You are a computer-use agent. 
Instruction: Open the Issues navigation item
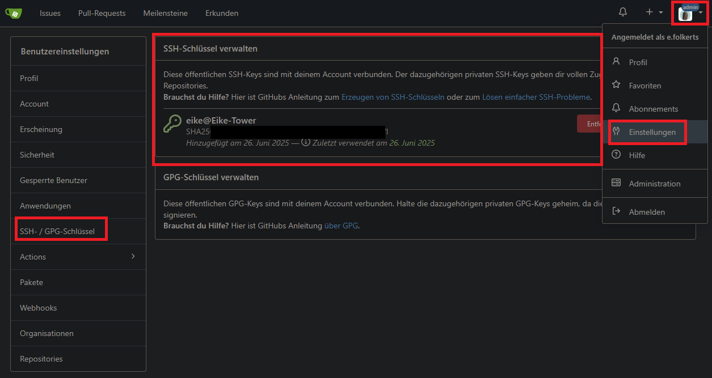pos(50,13)
